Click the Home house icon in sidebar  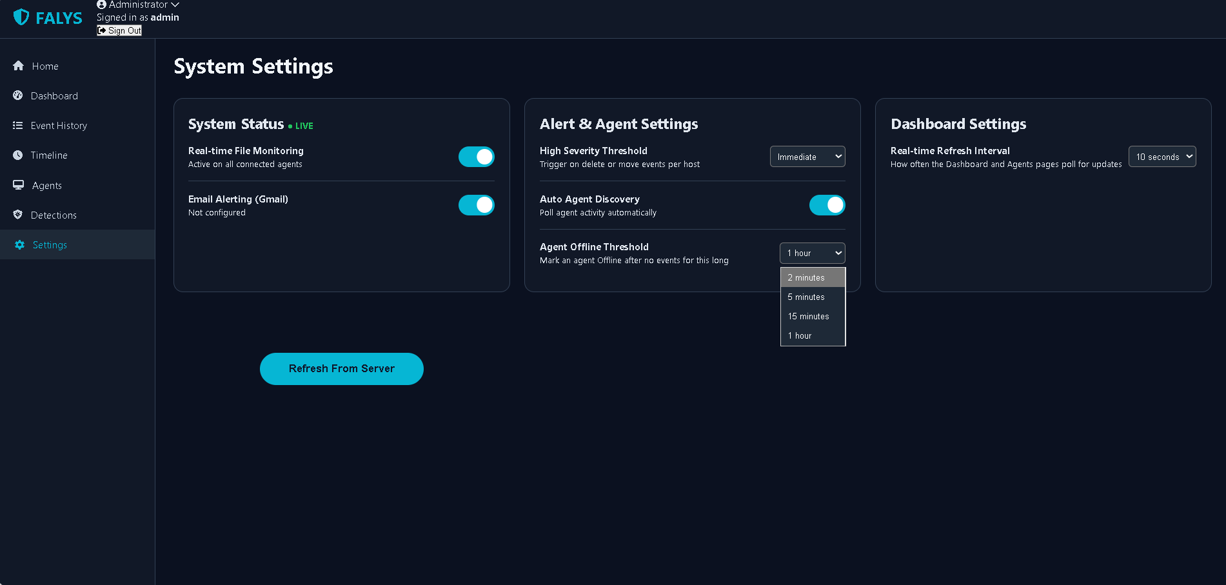[x=18, y=66]
